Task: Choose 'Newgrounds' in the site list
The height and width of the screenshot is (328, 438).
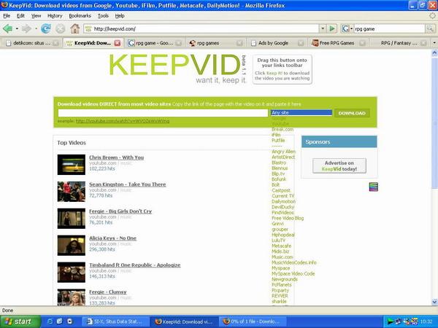Action: [285, 279]
